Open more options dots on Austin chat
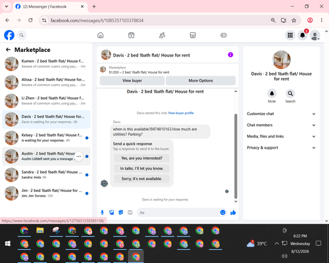 [79, 156]
